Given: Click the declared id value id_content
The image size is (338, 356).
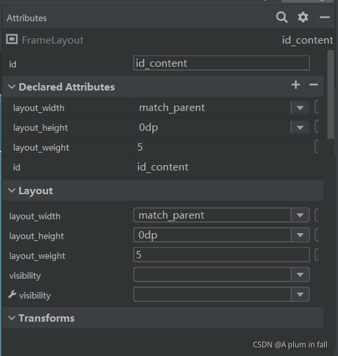Looking at the screenshot, I should click(x=163, y=167).
